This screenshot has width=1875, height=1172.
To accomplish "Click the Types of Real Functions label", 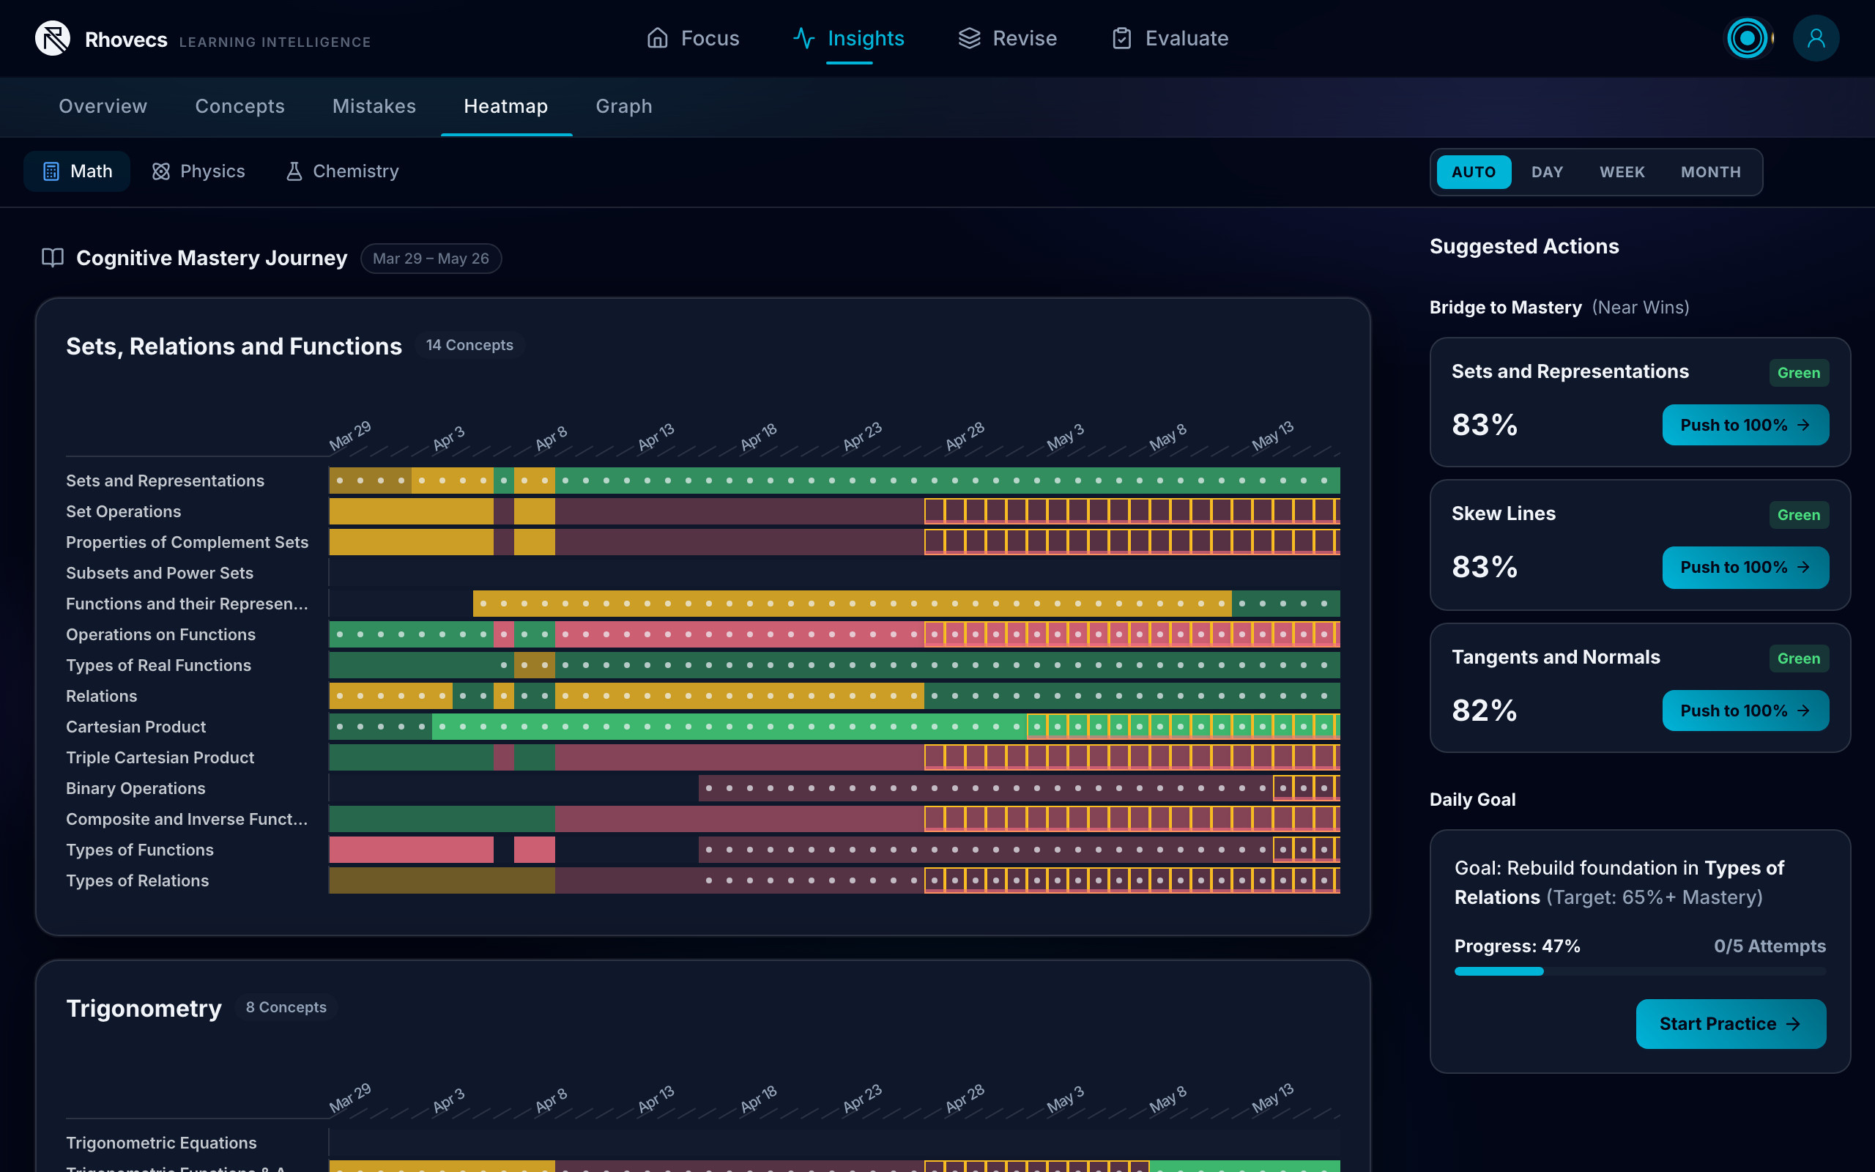I will (158, 665).
